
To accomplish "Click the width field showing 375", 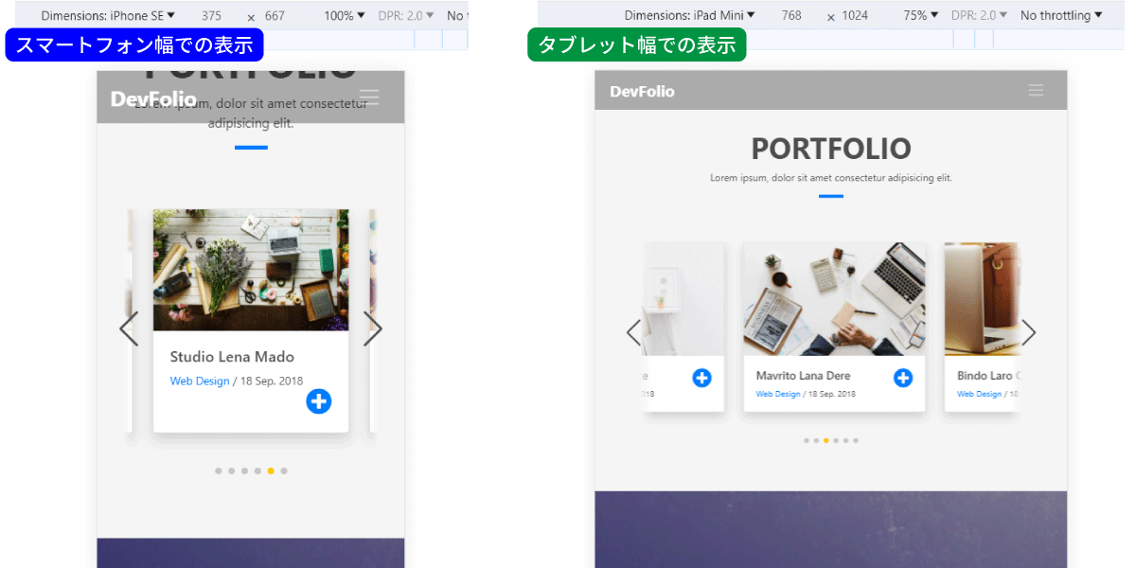I will point(212,15).
